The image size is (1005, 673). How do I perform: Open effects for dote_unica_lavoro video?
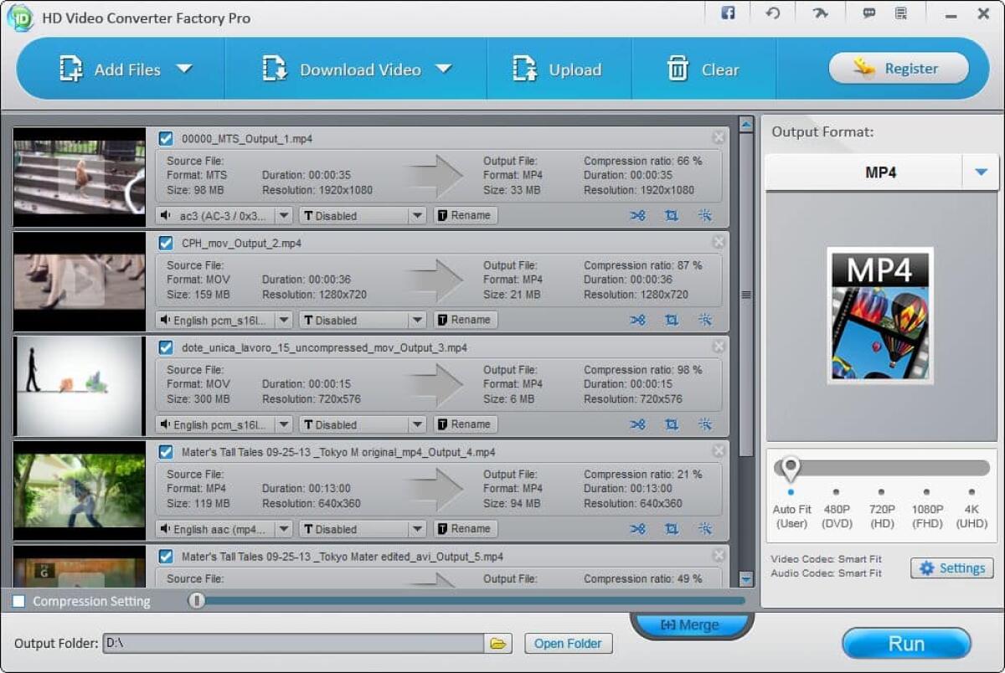[705, 424]
